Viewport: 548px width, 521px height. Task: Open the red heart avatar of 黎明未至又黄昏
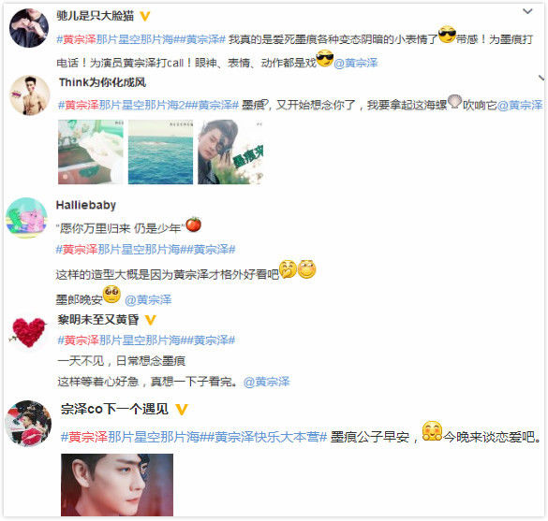pos(29,333)
